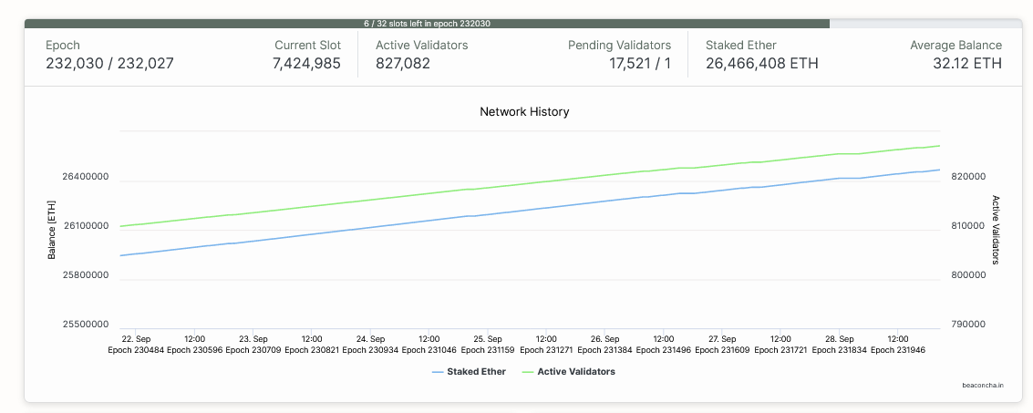Select the 28. Sep Epoch 231834 axis marker

840,344
